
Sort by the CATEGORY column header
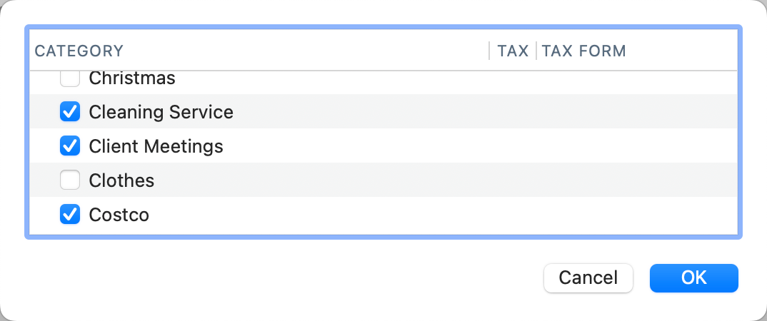pyautogui.click(x=79, y=51)
